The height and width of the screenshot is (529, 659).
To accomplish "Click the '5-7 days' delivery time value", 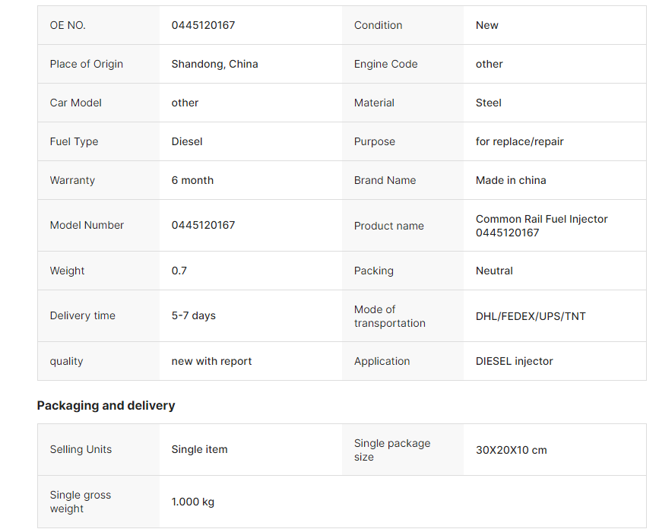I will (193, 315).
